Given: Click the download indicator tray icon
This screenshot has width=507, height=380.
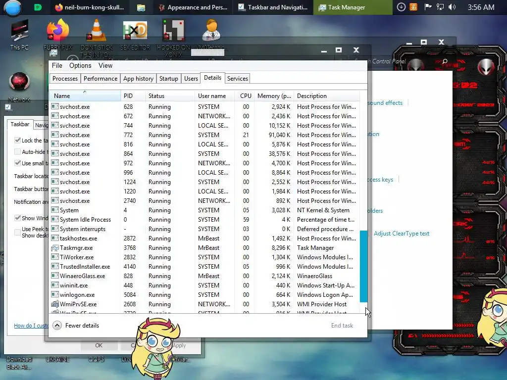Looking at the screenshot, I should 401,7.
